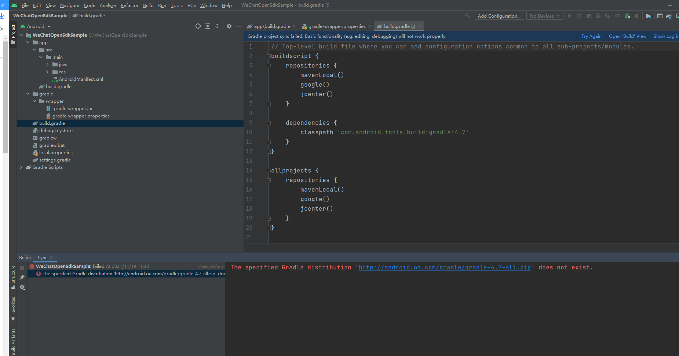This screenshot has height=356, width=679.
Task: Pin the Build tab with pin icon
Action: pyautogui.click(x=22, y=277)
